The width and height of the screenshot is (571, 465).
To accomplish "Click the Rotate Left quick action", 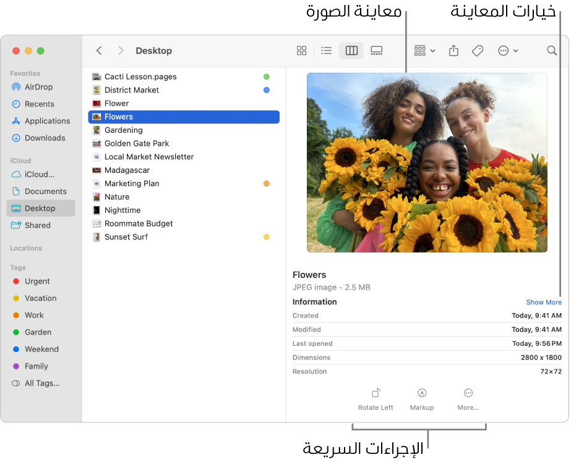I will [376, 400].
